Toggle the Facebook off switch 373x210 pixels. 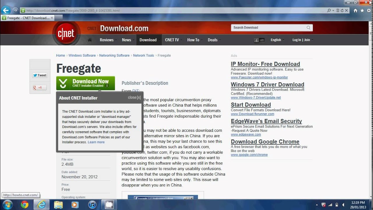click(259, 40)
